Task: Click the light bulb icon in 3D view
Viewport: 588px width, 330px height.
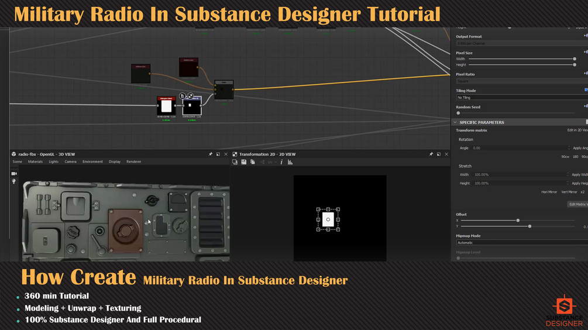Action: (14, 181)
